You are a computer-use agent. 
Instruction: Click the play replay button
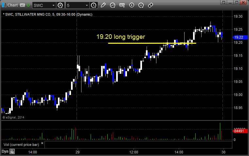132,5
